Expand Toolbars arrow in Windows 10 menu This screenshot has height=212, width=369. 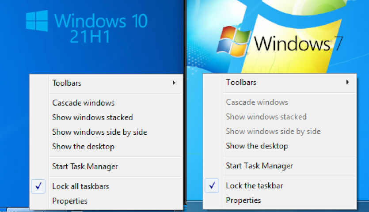point(174,83)
